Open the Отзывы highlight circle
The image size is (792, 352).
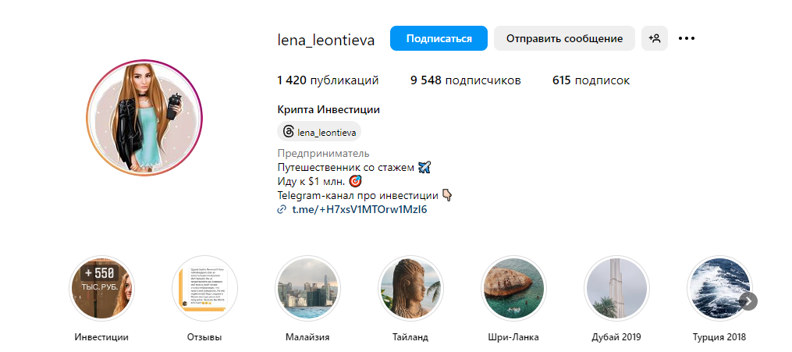204,288
